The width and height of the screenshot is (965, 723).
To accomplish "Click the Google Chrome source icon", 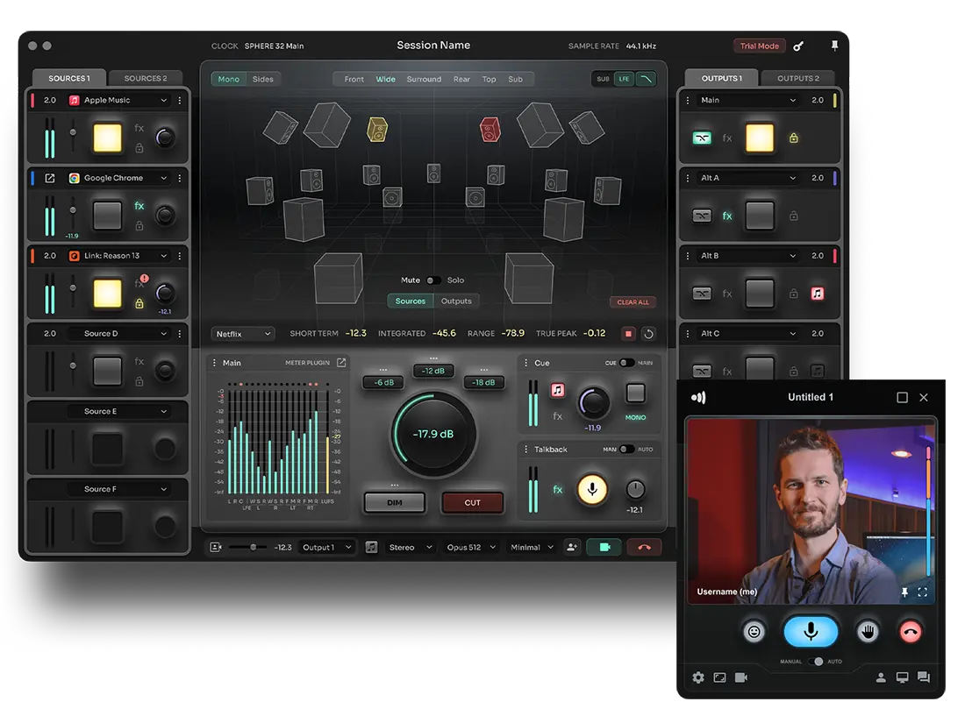I will (74, 178).
